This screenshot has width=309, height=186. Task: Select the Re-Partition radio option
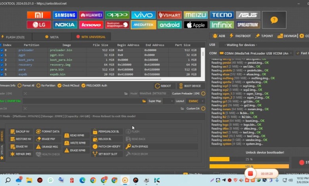tap(46, 85)
